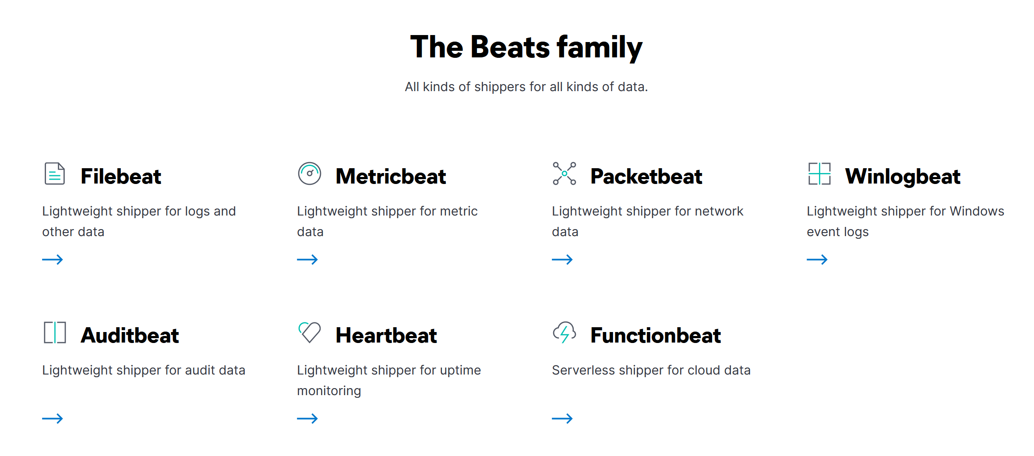Screen dimensions: 1034x456
Task: Click the Metricbeat gauge icon
Action: click(310, 174)
